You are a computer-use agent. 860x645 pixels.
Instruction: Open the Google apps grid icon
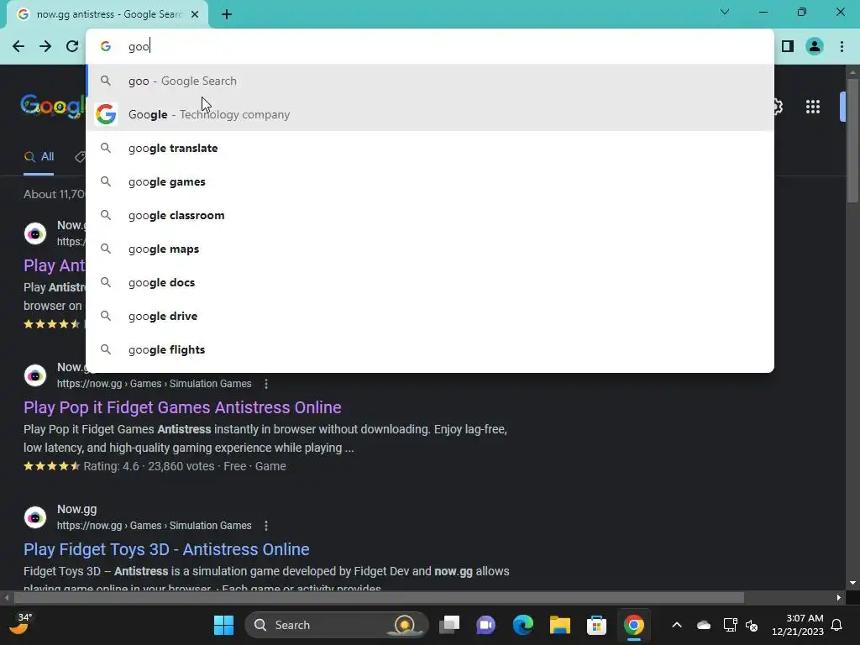click(x=813, y=107)
